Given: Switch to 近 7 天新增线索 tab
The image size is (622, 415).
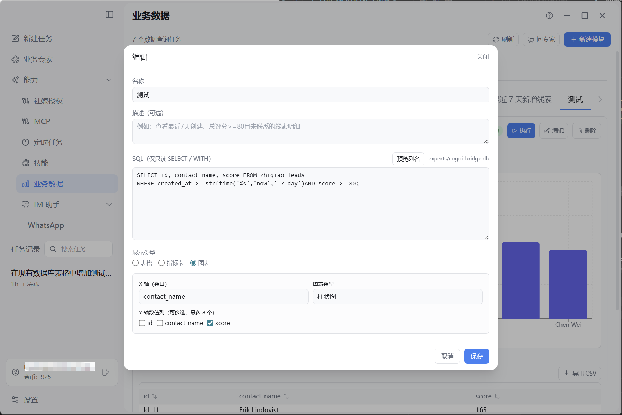Looking at the screenshot, I should point(524,100).
